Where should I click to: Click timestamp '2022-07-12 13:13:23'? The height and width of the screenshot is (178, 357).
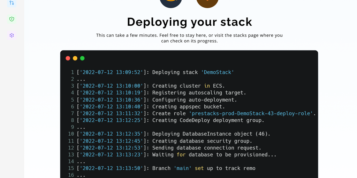click(x=111, y=155)
